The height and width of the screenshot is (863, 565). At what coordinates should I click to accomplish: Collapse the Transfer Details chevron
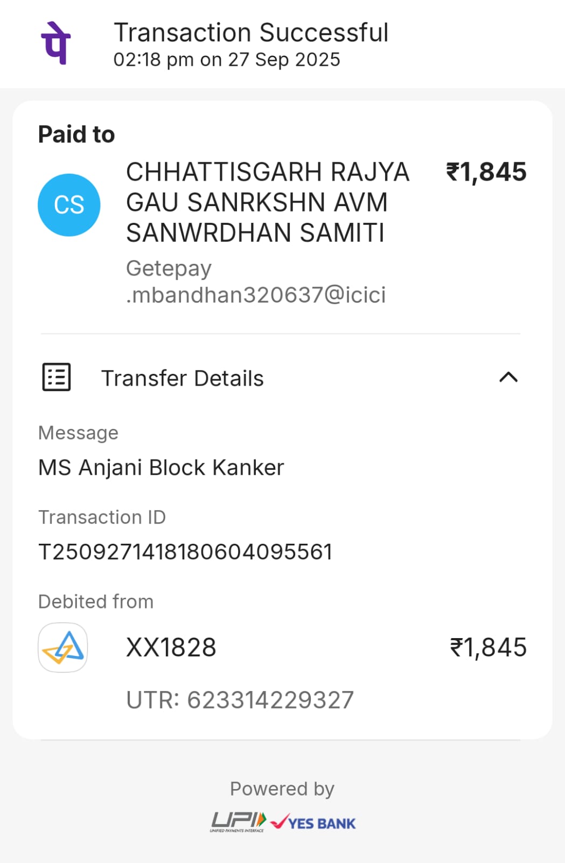tap(508, 377)
